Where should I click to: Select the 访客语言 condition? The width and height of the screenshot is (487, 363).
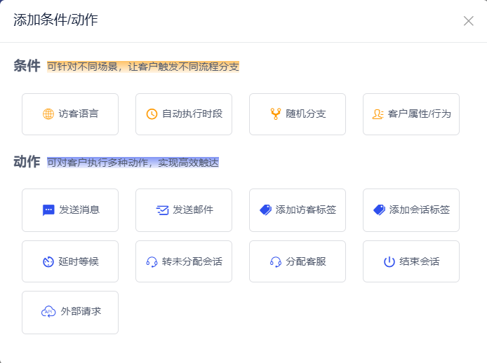coord(70,114)
